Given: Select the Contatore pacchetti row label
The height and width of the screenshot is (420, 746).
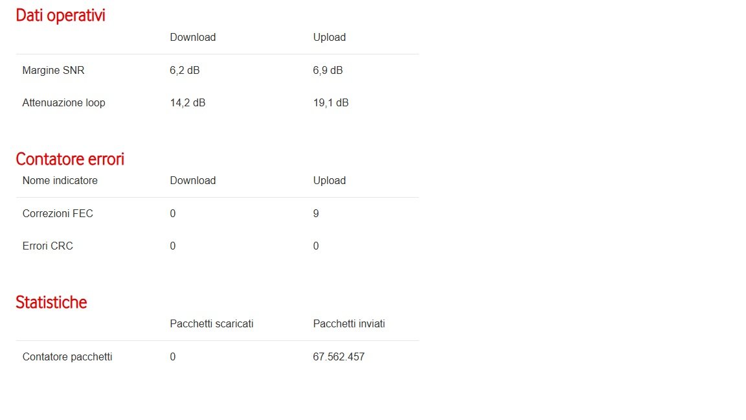Looking at the screenshot, I should 67,357.
